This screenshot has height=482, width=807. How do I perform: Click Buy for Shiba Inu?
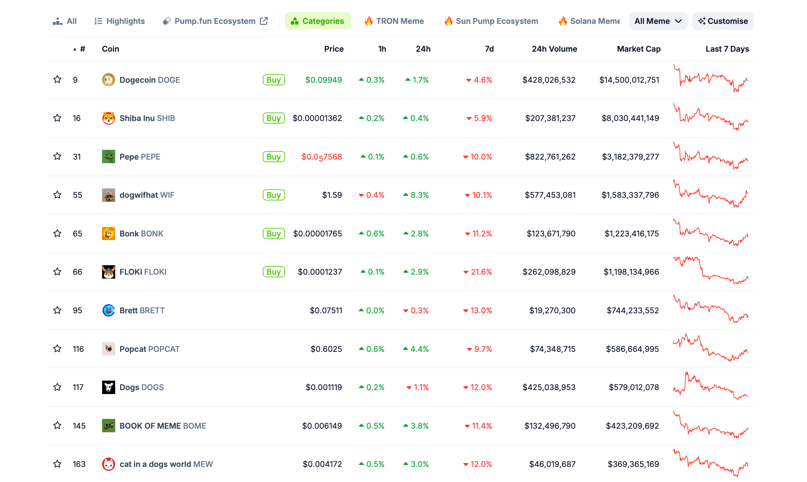274,118
